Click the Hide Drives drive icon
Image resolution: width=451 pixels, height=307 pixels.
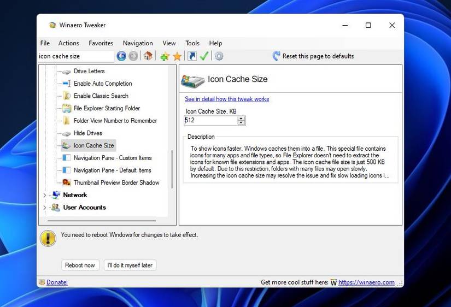pyautogui.click(x=67, y=133)
